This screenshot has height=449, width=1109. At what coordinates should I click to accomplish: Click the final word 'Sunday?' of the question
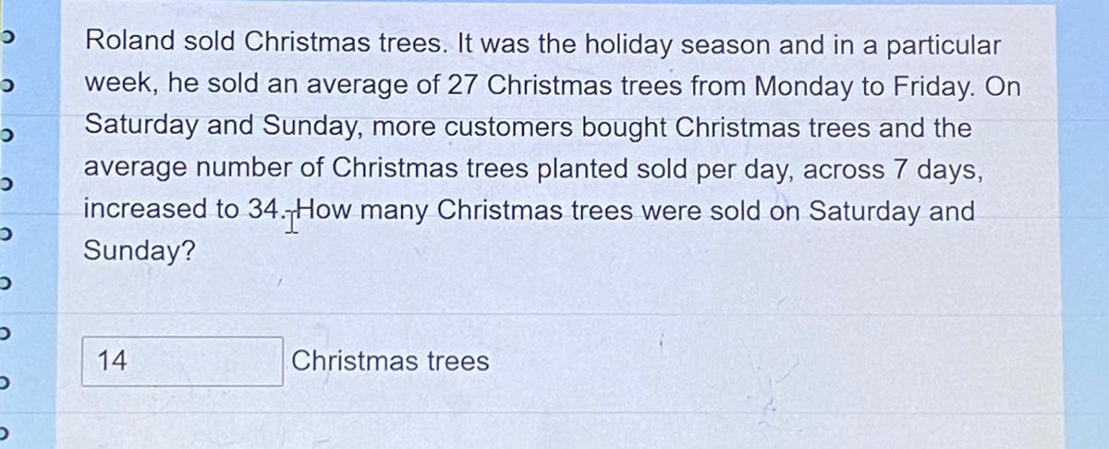click(140, 251)
